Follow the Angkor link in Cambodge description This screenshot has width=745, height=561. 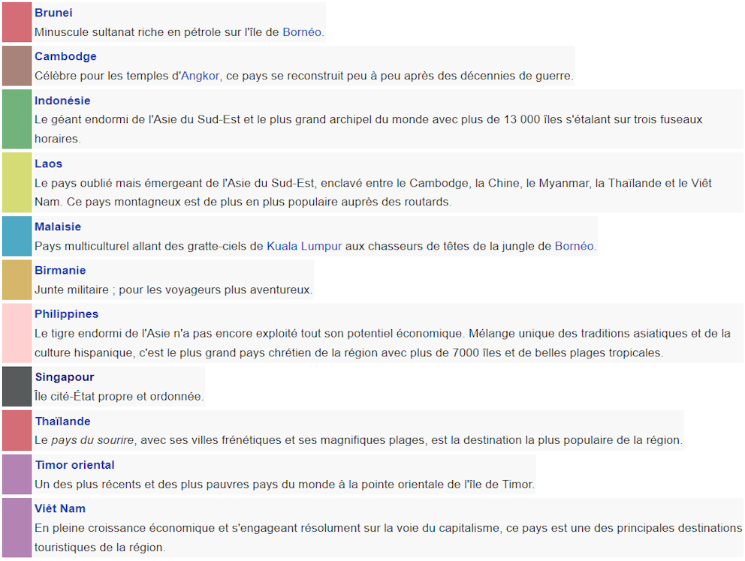[200, 76]
